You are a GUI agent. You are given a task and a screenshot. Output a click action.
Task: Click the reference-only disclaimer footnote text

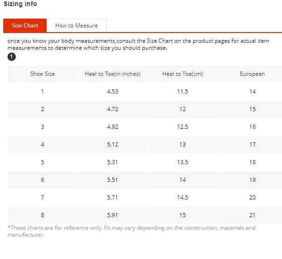click(x=131, y=231)
